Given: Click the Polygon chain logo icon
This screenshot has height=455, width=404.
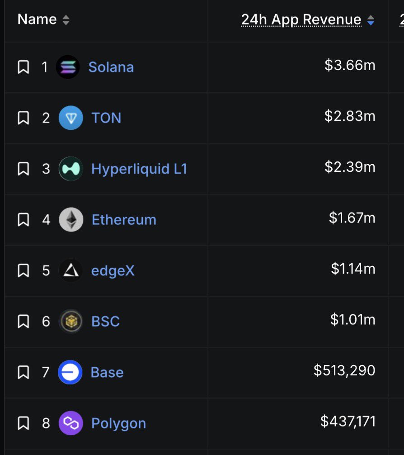Looking at the screenshot, I should click(71, 423).
